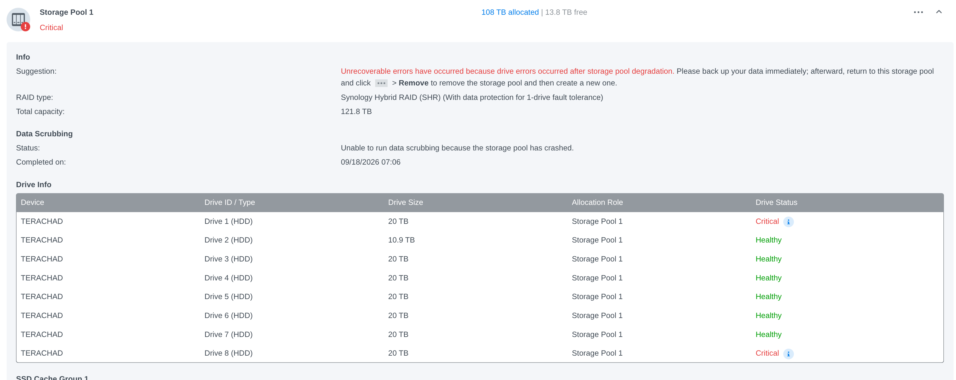Image resolution: width=956 pixels, height=380 pixels.
Task: Click the Storage Pool 1 critical drive icon
Action: coord(18,20)
